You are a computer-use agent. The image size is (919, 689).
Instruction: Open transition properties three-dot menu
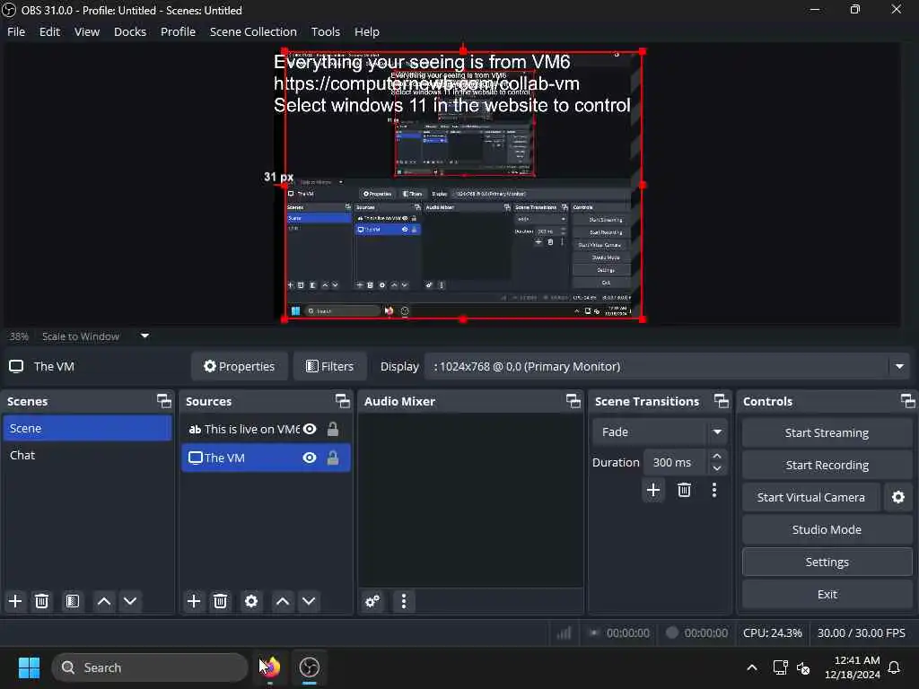coord(713,490)
